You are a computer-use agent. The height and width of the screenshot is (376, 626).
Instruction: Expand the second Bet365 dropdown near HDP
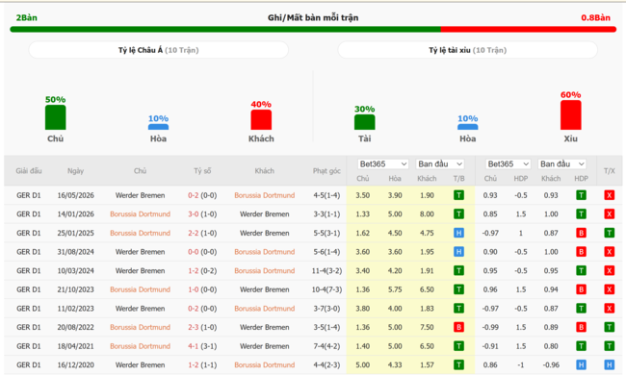click(x=508, y=163)
